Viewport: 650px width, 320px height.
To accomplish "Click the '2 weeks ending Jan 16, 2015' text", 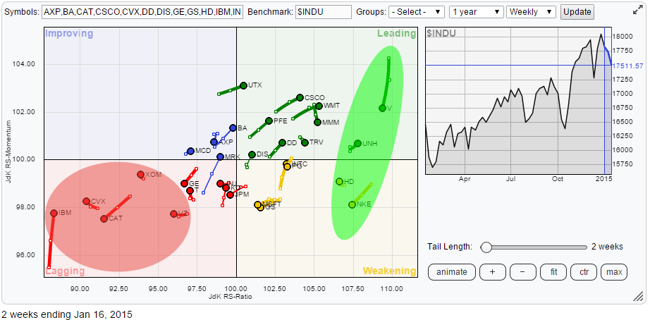I will coord(67,314).
